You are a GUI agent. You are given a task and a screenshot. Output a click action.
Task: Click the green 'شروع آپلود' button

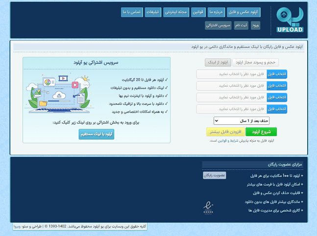[261, 132]
